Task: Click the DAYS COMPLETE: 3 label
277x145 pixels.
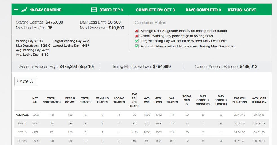Action: click(x=203, y=10)
